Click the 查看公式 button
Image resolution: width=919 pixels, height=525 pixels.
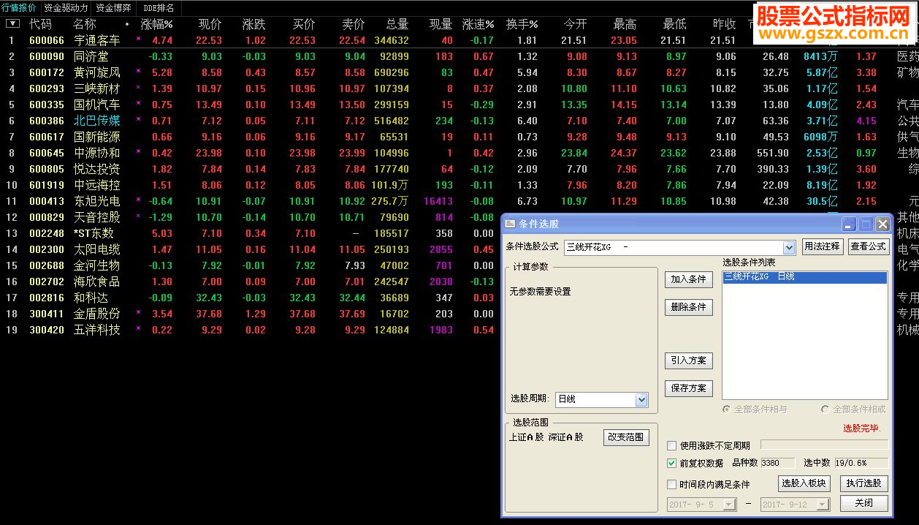pyautogui.click(x=868, y=246)
